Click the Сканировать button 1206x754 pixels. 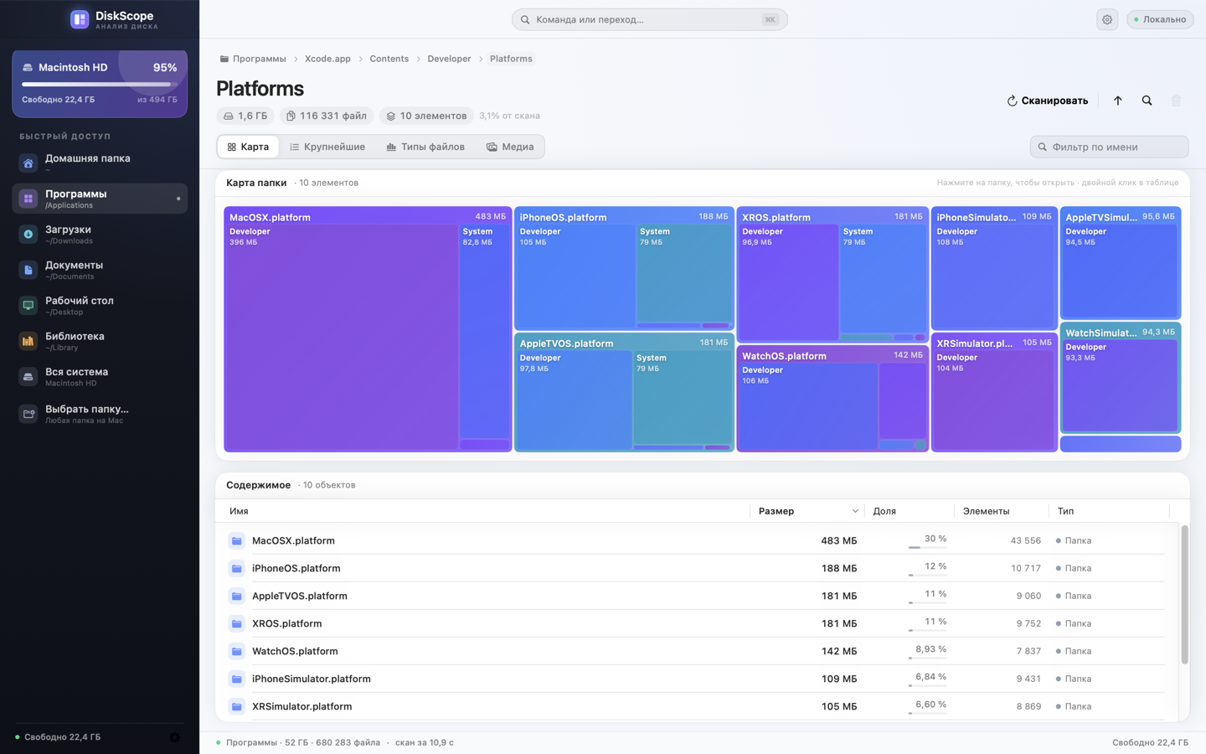click(x=1048, y=101)
